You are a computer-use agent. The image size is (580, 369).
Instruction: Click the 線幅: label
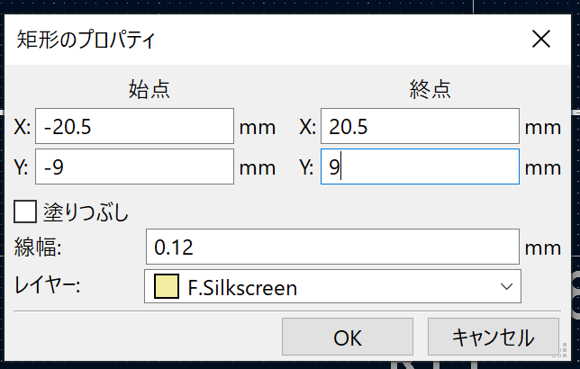coord(36,247)
